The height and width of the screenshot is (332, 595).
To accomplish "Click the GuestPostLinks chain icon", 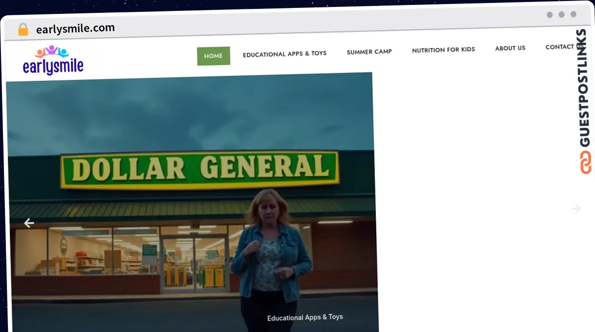I will coord(586,162).
